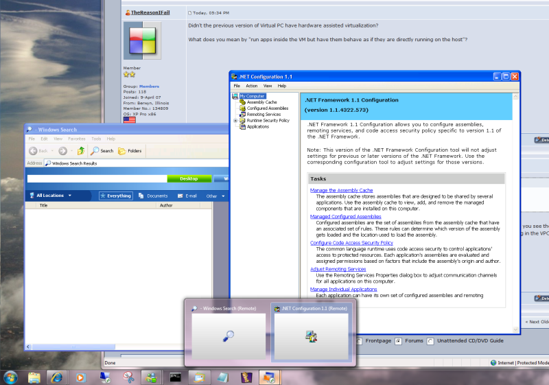Open Help menu in .NET Configuration
The height and width of the screenshot is (385, 549).
pyautogui.click(x=282, y=86)
